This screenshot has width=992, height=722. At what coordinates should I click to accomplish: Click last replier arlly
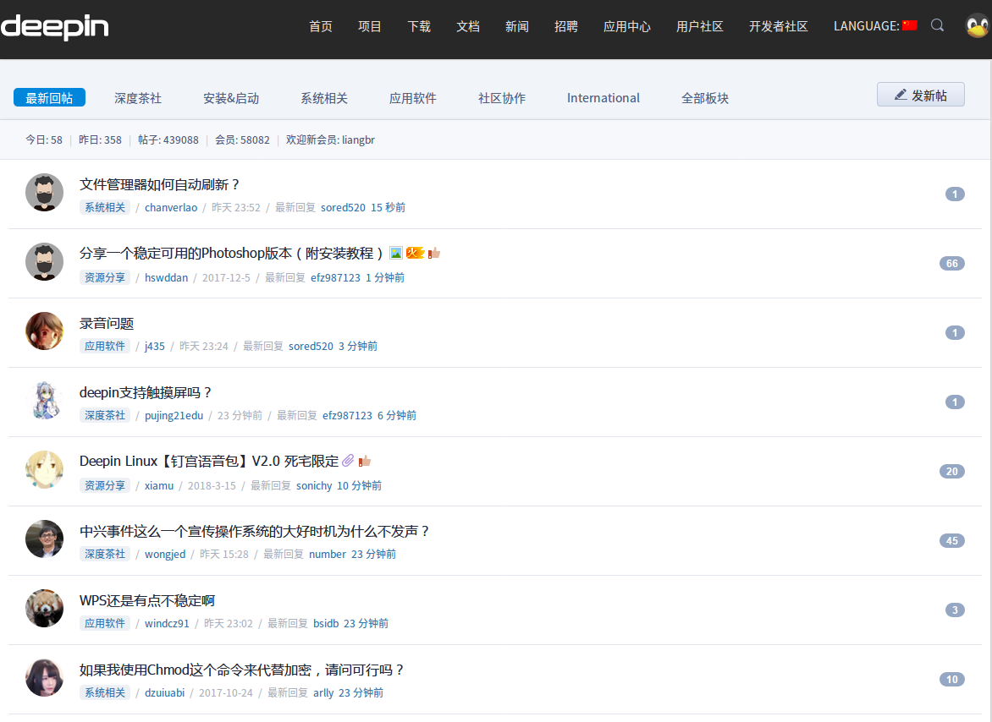click(323, 693)
